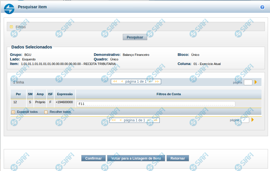Click Voltar para a Listagem de Itens

tap(136, 158)
